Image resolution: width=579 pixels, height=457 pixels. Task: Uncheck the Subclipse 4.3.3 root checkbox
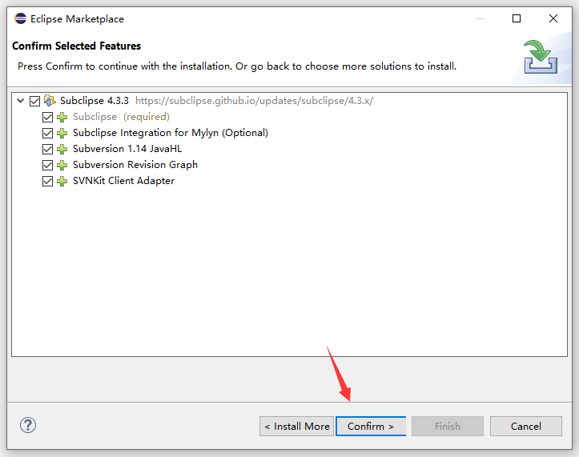tap(34, 101)
